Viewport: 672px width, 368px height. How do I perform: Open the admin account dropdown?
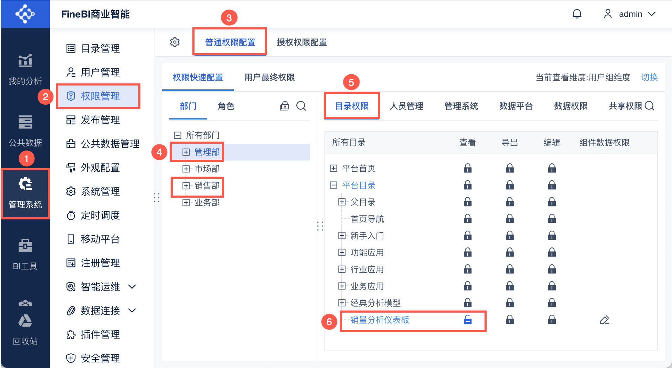pos(630,14)
